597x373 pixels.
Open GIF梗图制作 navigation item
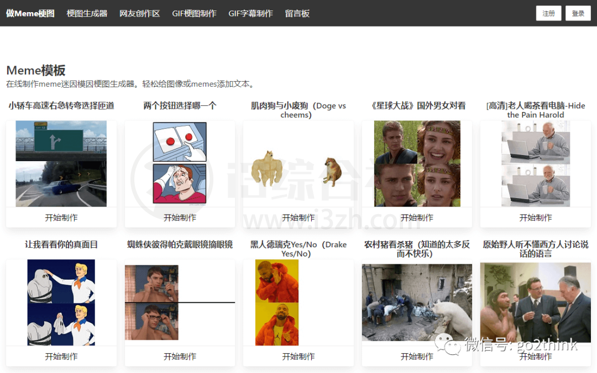point(194,13)
